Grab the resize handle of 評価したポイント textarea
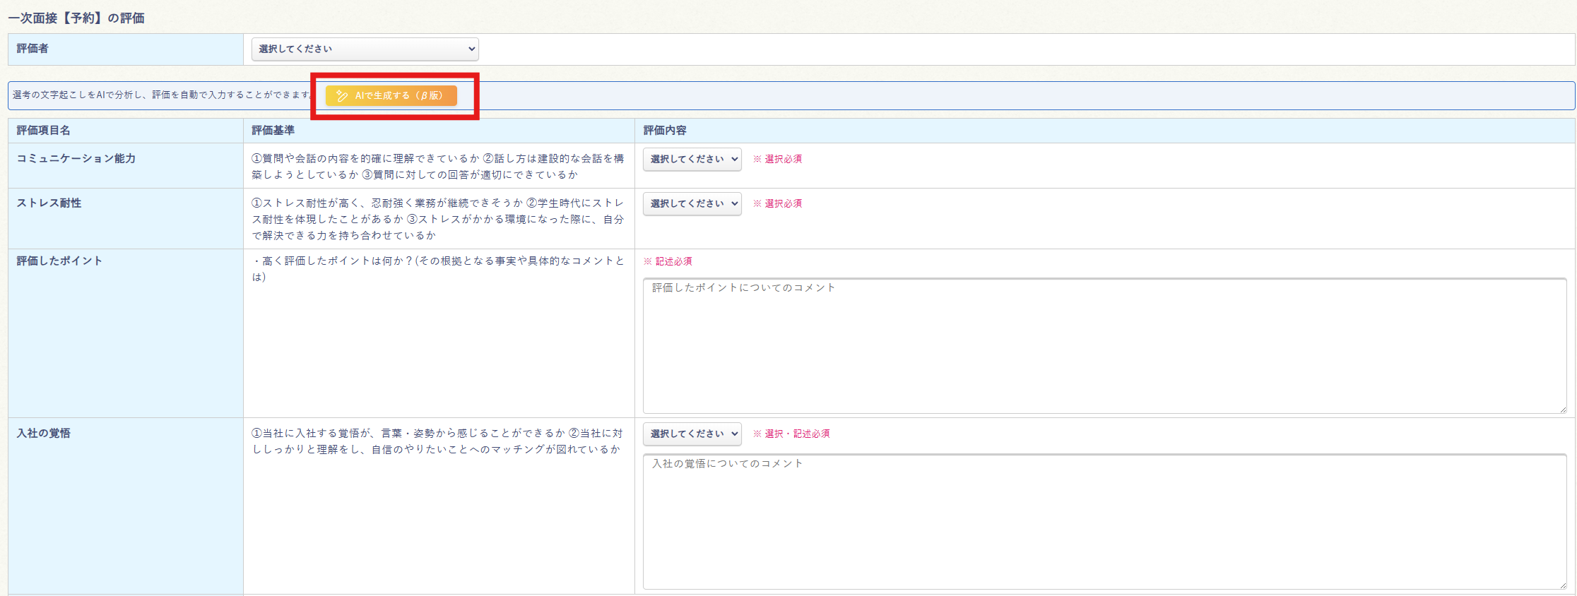 tap(1562, 409)
